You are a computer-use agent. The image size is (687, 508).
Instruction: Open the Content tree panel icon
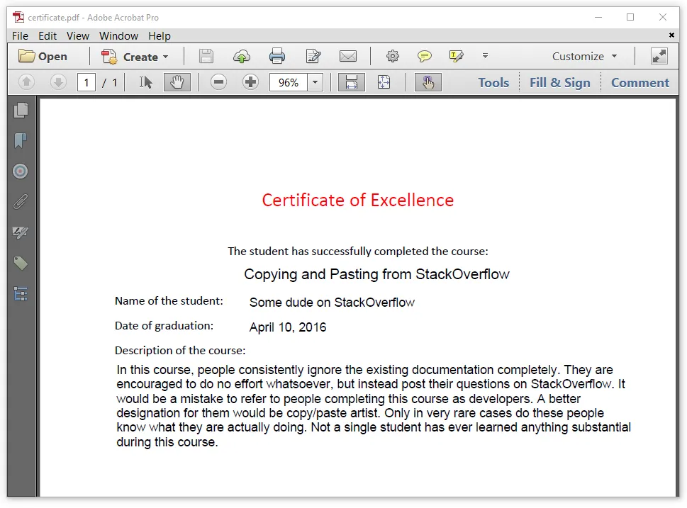21,293
